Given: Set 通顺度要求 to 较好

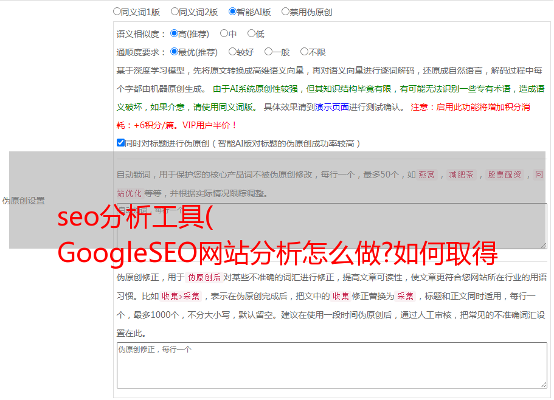Looking at the screenshot, I should point(232,52).
